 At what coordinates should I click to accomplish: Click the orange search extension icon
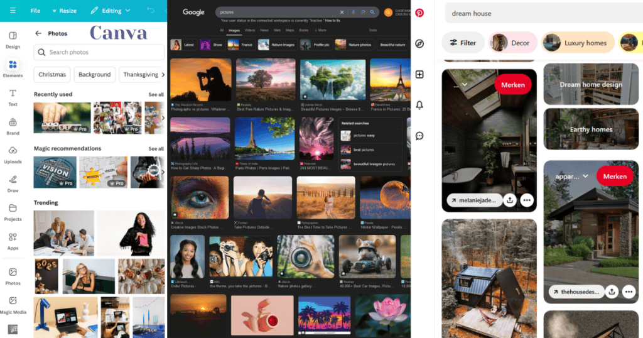click(388, 13)
